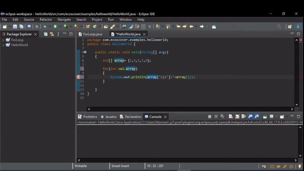Open the Project menu
This screenshot has width=304, height=171.
pos(97,19)
